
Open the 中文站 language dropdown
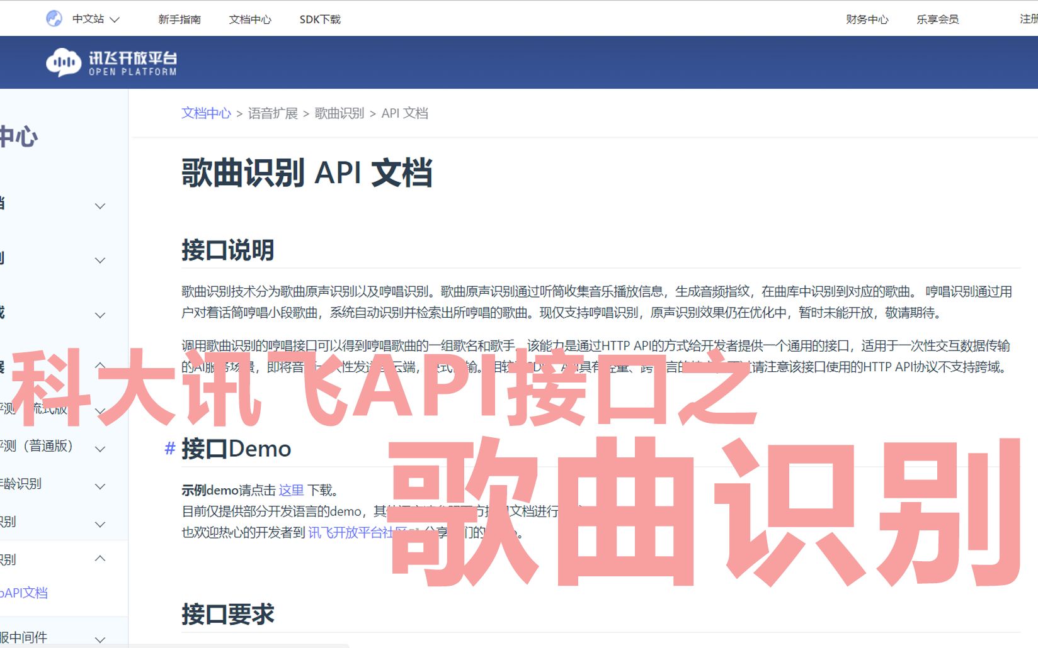[96, 20]
